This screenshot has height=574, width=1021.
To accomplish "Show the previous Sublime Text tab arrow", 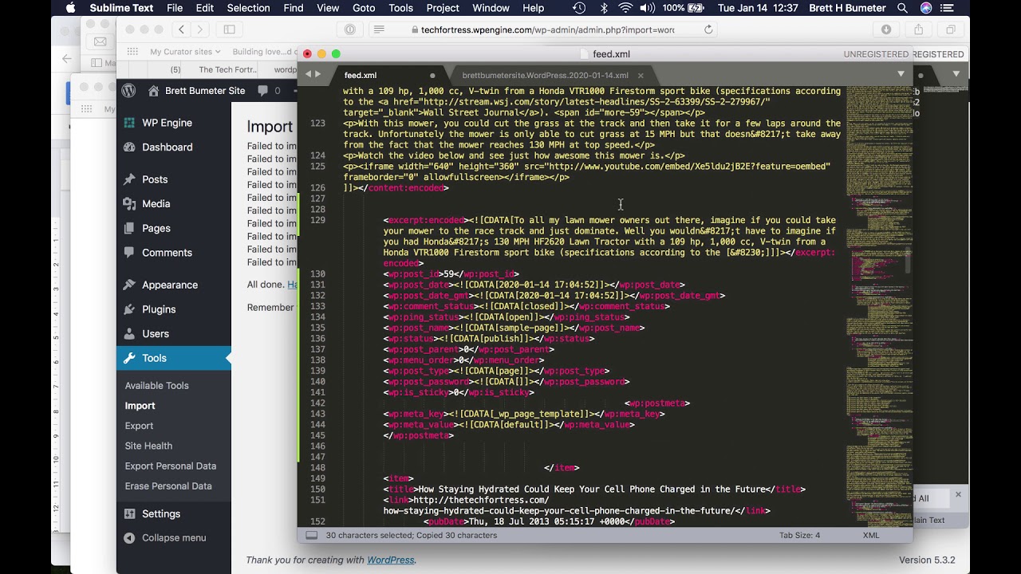I will coord(309,74).
